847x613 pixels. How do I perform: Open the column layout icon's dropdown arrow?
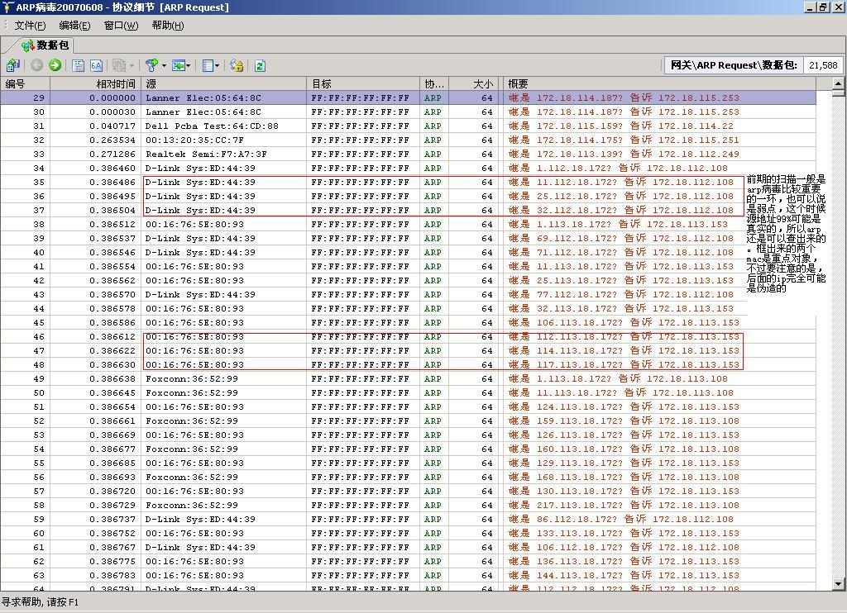click(x=218, y=65)
